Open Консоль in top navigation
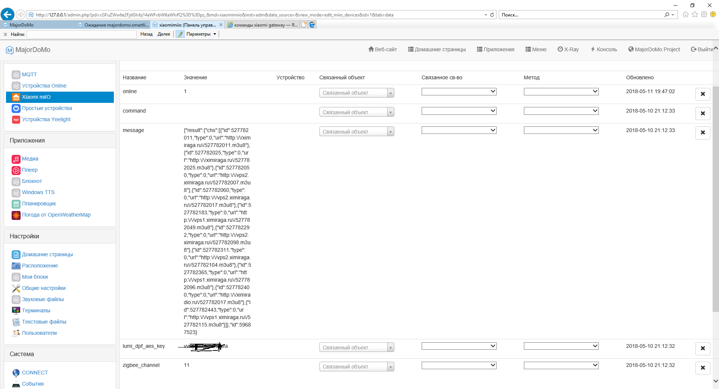The height and width of the screenshot is (389, 719). [604, 49]
